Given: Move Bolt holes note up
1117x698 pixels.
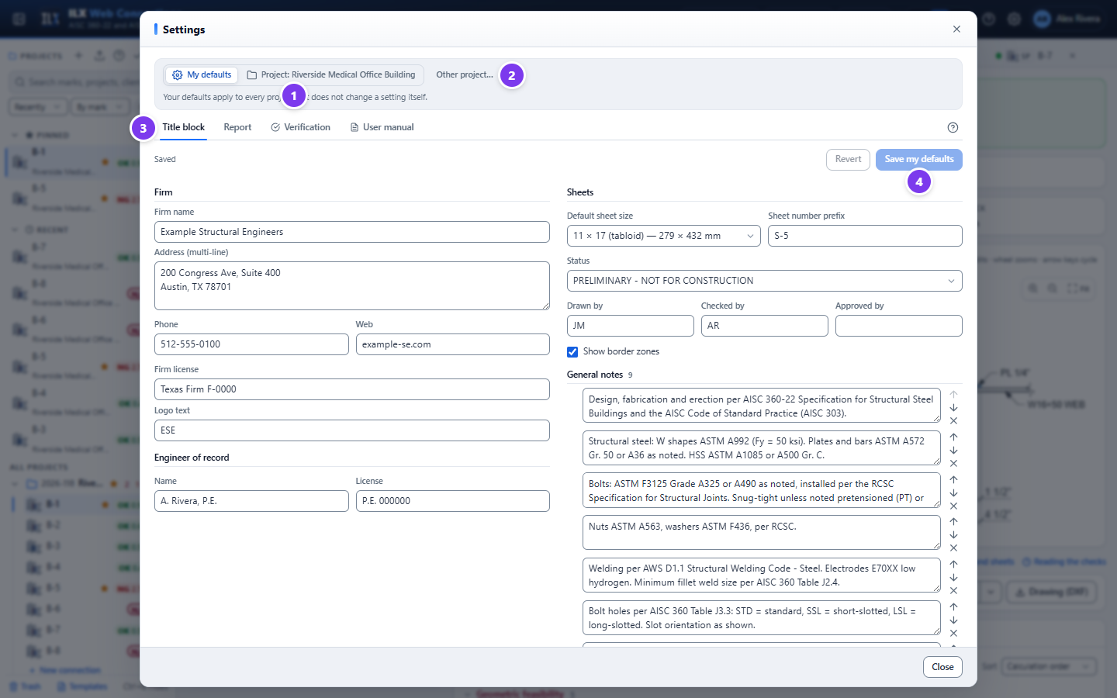Looking at the screenshot, I should 953,606.
